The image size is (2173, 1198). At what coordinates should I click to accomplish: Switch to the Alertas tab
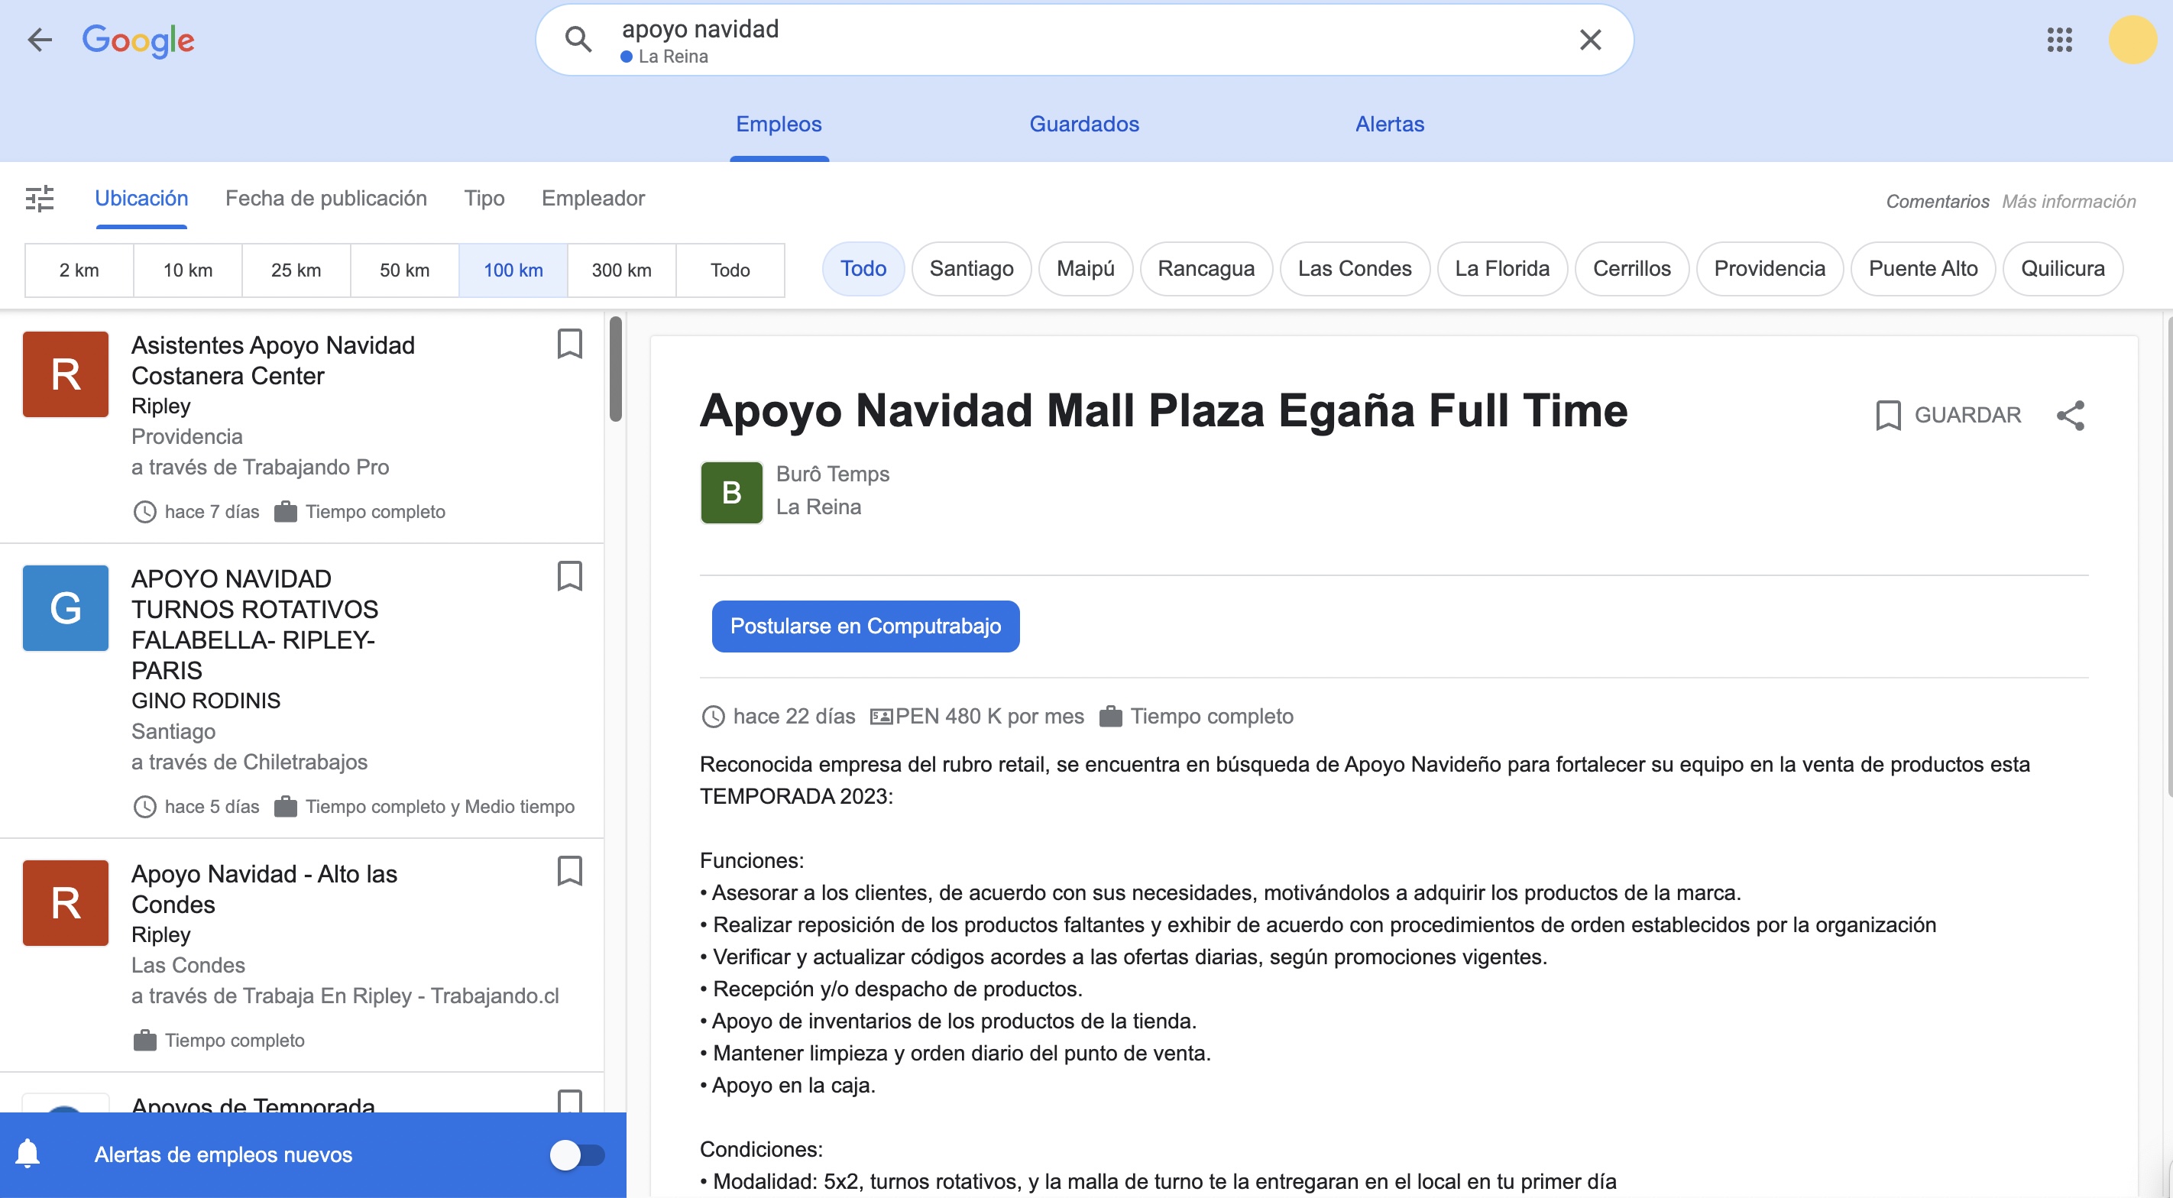coord(1389,124)
